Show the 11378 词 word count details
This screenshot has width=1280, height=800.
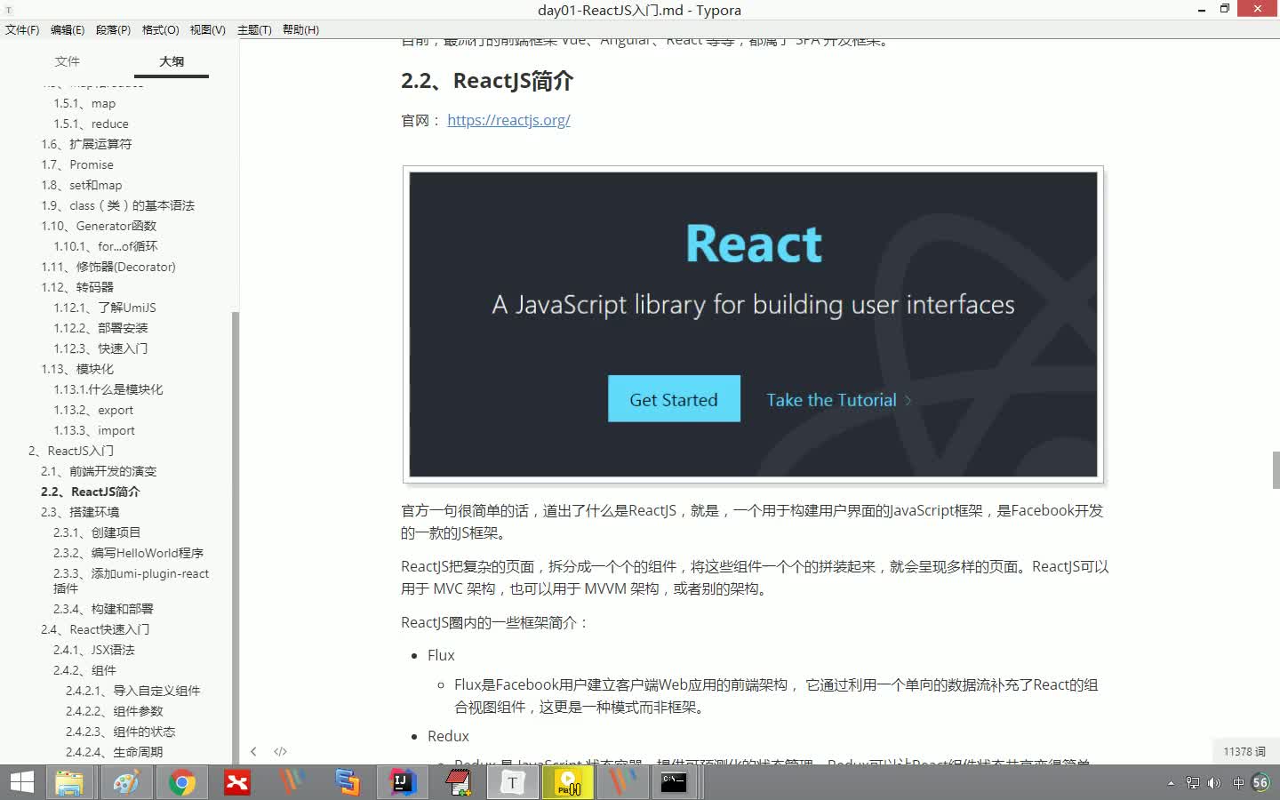click(1244, 751)
